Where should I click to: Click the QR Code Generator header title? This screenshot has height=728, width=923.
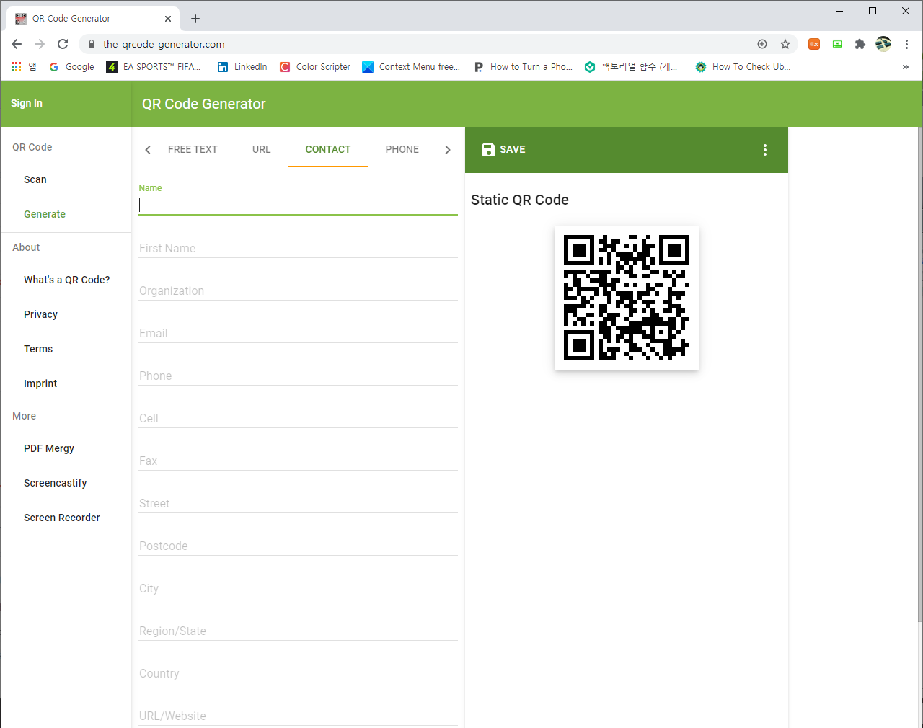pyautogui.click(x=204, y=104)
